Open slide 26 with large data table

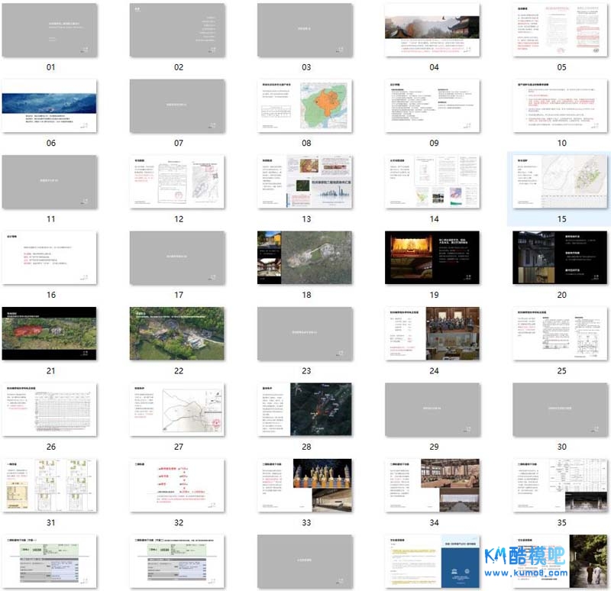(50, 409)
